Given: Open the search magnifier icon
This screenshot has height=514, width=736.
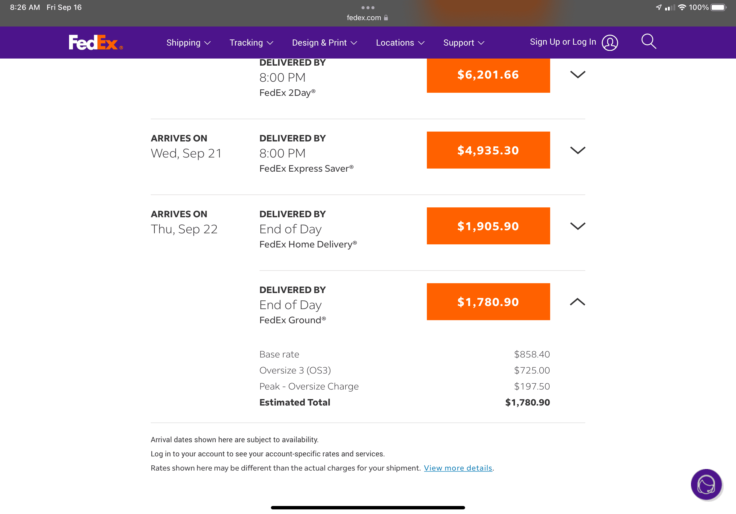Looking at the screenshot, I should coord(648,41).
